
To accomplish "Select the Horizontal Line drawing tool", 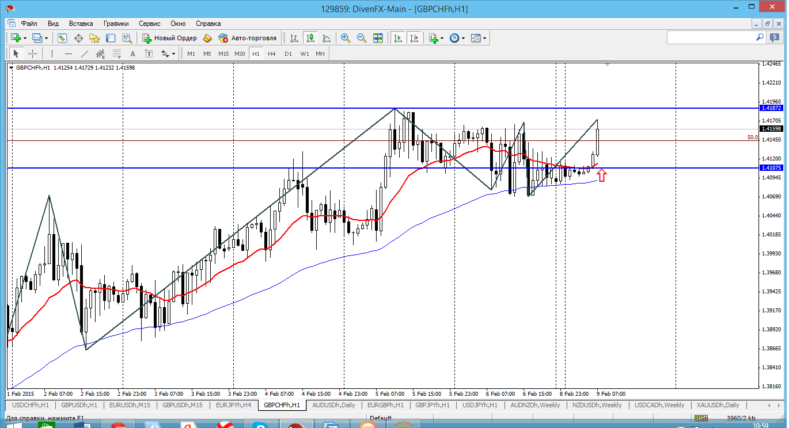I will [x=69, y=54].
